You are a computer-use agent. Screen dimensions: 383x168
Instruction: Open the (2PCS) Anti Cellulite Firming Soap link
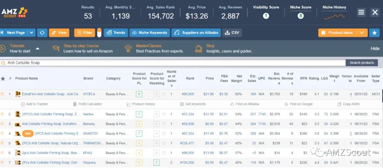pyautogui.click(x=51, y=114)
